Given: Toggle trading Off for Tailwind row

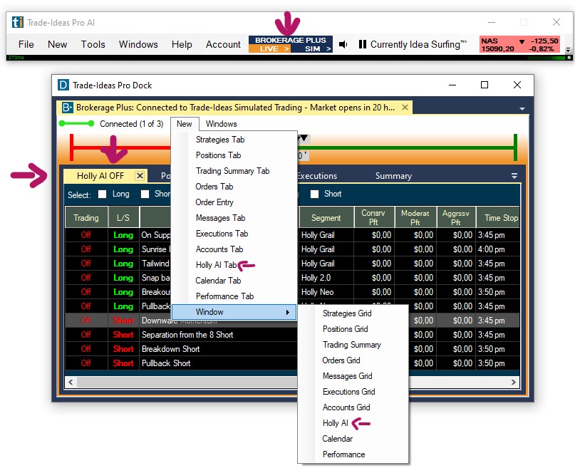Looking at the screenshot, I should pos(86,264).
